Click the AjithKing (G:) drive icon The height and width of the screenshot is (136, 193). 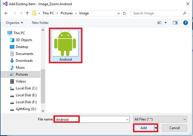(x=12, y=110)
